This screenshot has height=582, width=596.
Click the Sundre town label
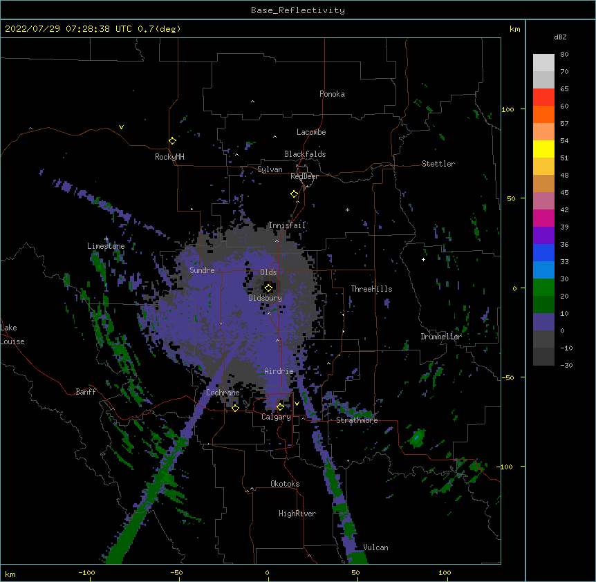pyautogui.click(x=202, y=270)
